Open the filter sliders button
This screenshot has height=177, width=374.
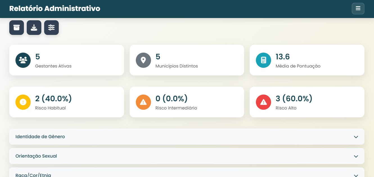coord(51,28)
